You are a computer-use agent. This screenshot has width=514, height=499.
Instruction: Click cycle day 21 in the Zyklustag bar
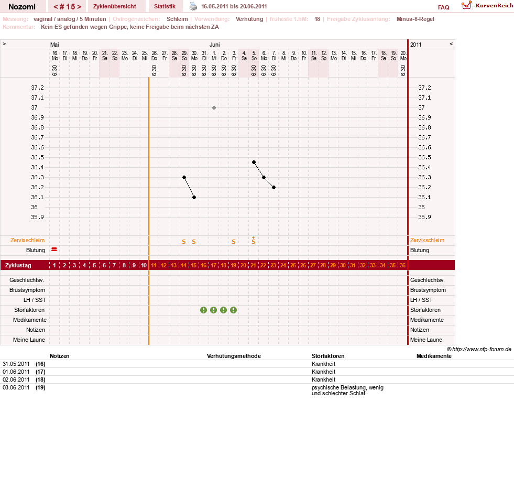pyautogui.click(x=253, y=265)
